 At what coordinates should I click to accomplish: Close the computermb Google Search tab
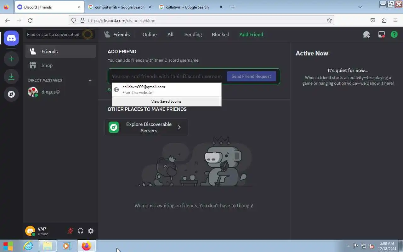click(x=150, y=7)
